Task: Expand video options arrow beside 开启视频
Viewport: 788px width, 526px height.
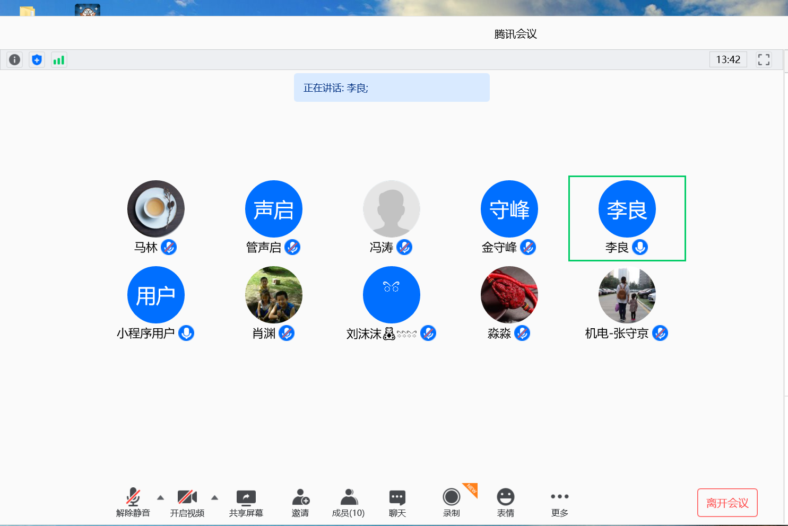Action: [214, 497]
